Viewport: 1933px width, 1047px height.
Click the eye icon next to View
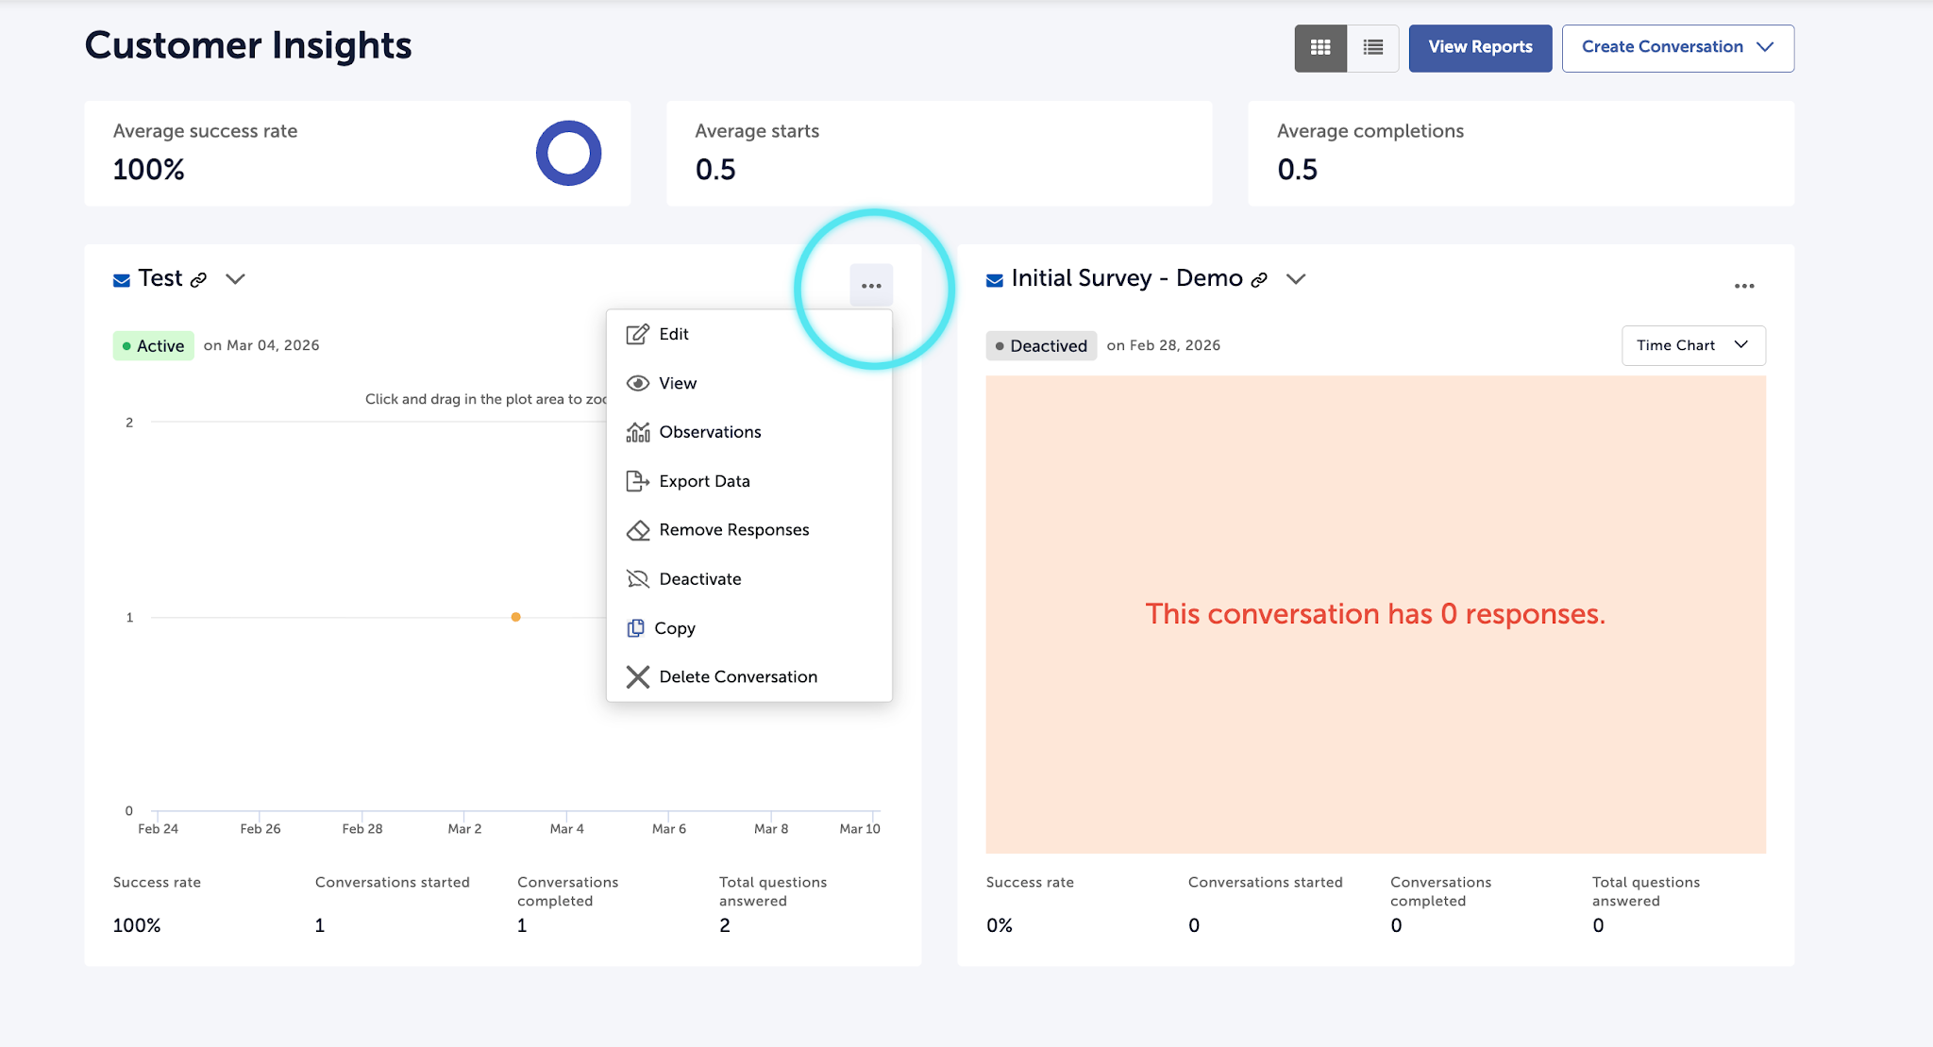[x=638, y=383]
